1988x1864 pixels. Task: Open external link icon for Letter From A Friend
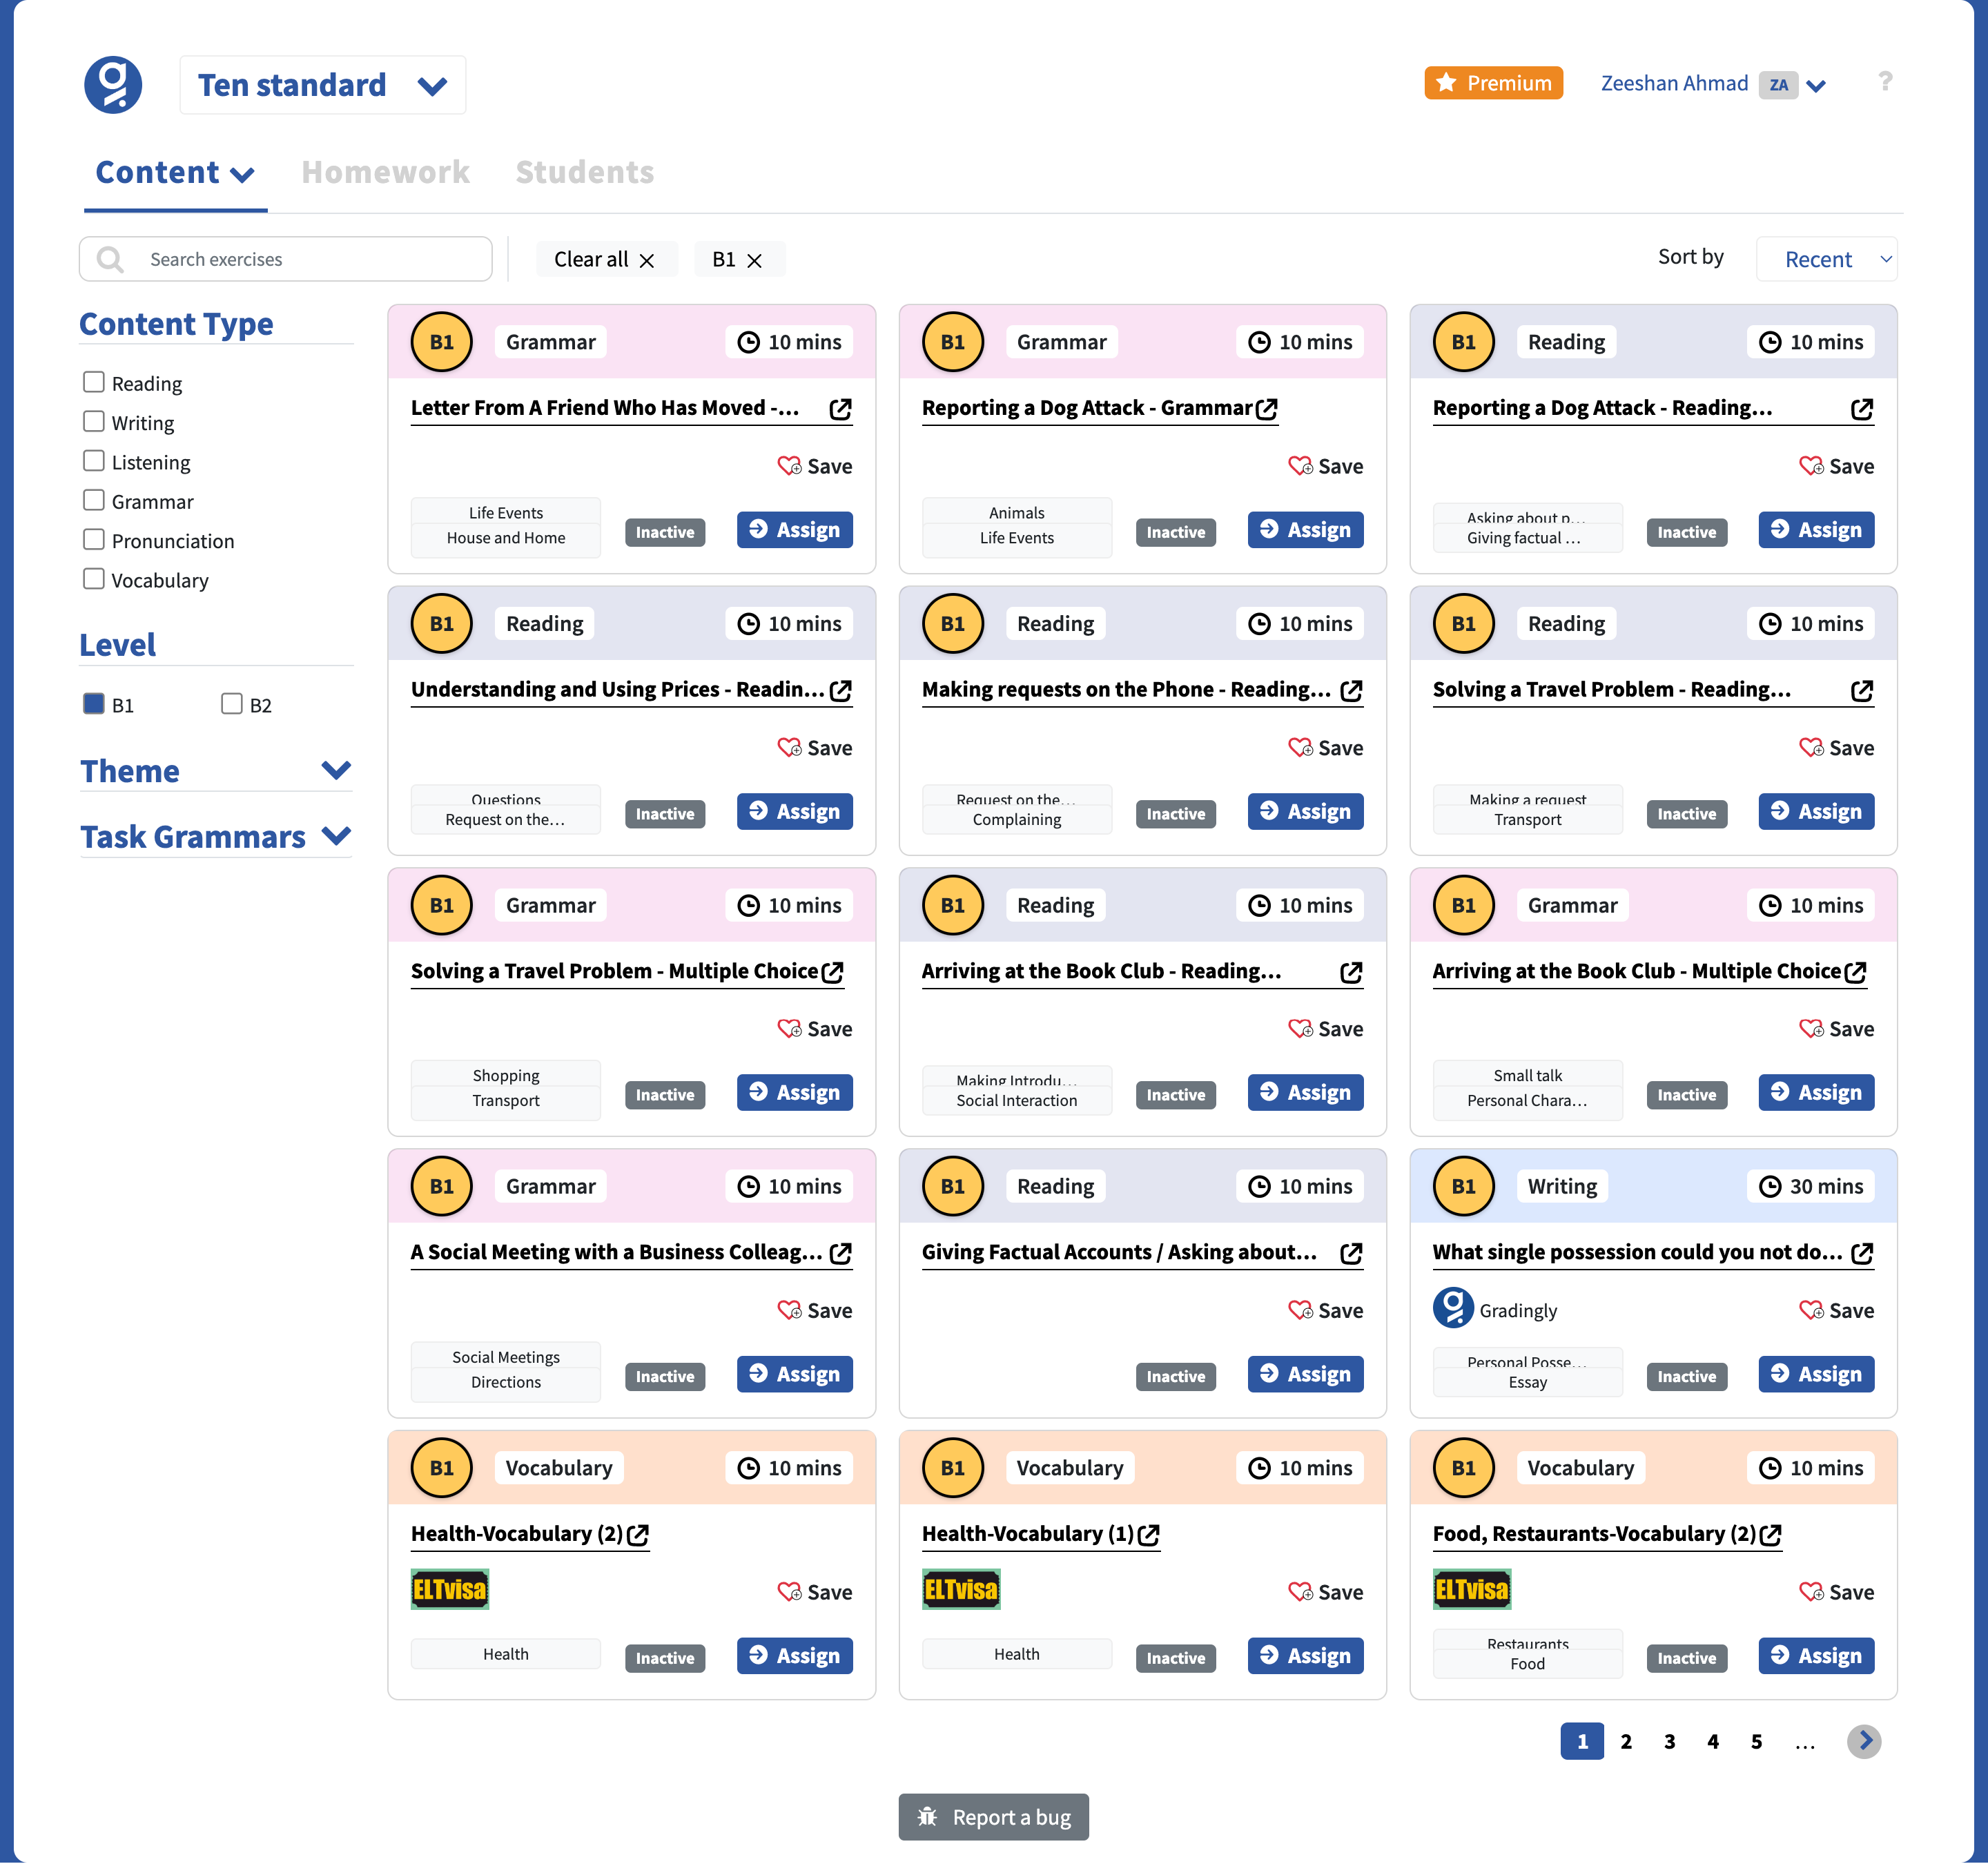[840, 409]
